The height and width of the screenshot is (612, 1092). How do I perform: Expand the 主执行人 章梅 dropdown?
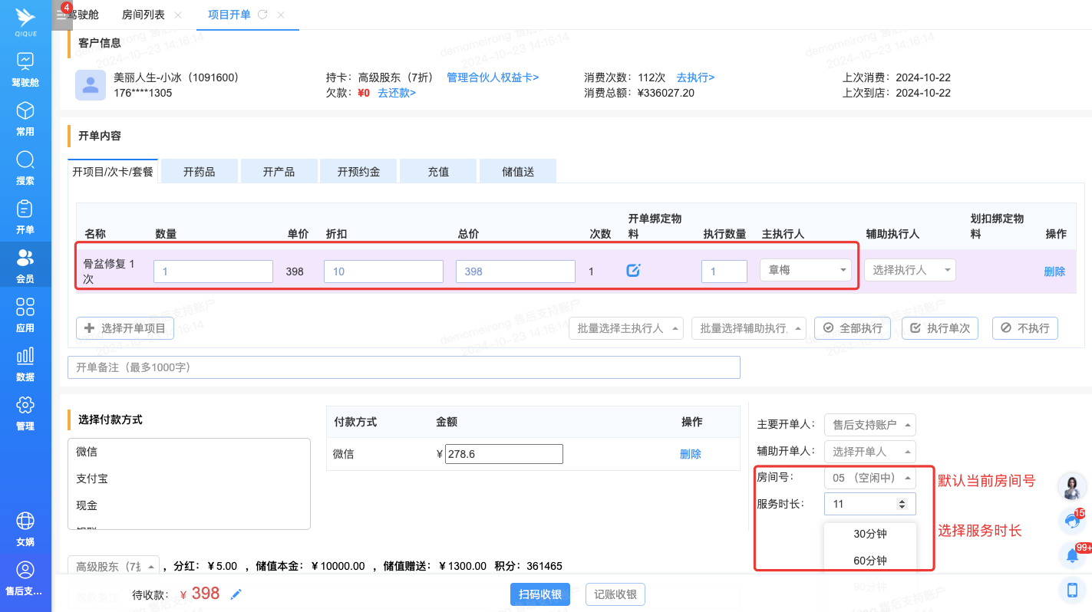(x=805, y=270)
